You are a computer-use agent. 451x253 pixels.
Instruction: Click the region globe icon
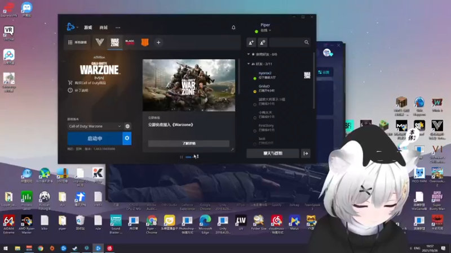[x=127, y=126]
